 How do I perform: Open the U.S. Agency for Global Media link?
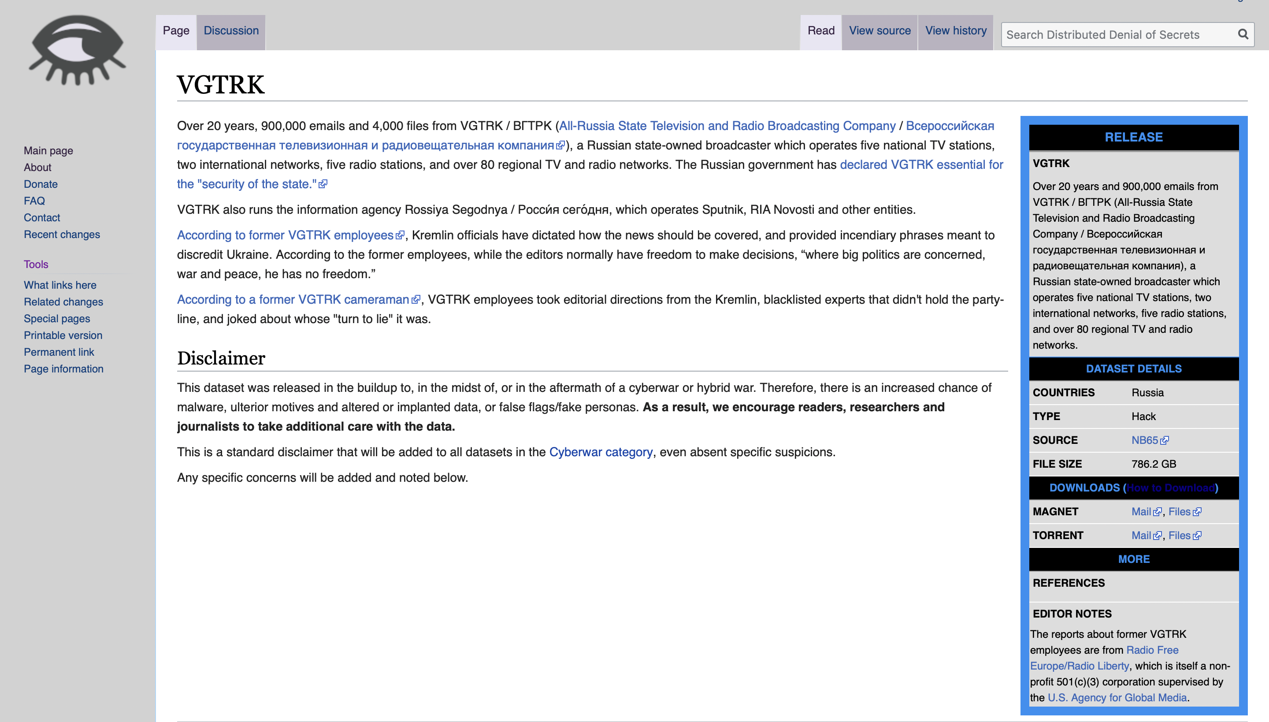pyautogui.click(x=1117, y=698)
